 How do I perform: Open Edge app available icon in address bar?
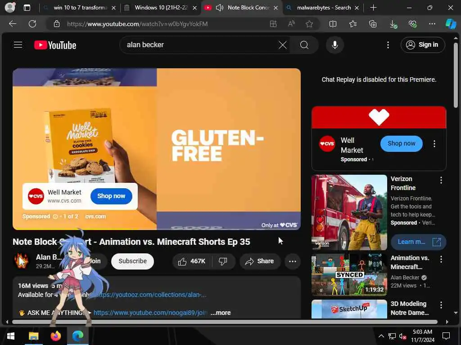(273, 24)
